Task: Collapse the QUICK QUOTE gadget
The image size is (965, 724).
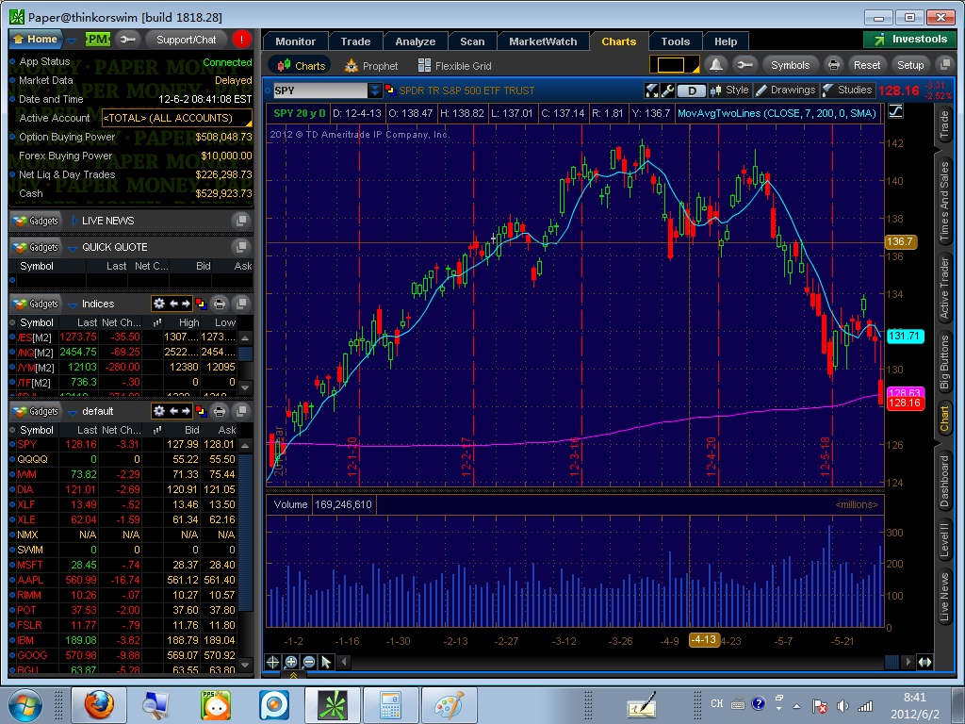Action: tap(74, 248)
